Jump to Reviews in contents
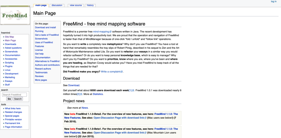This screenshot has width=281, height=138. pos(39,76)
